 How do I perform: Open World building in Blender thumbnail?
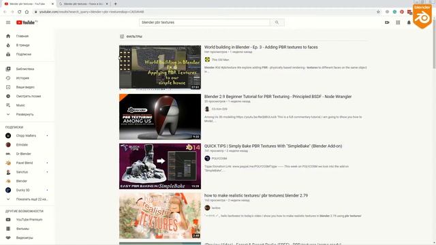tap(160, 67)
